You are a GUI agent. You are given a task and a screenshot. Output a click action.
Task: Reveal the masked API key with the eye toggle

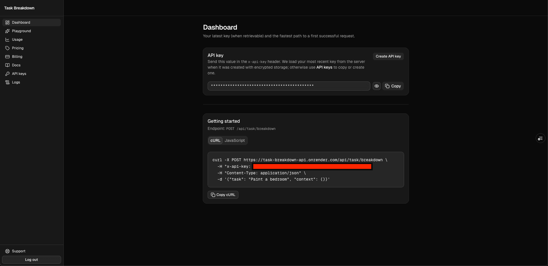click(376, 86)
